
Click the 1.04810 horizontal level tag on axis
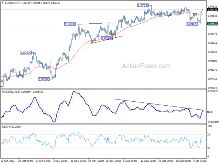pyautogui.click(x=212, y=24)
